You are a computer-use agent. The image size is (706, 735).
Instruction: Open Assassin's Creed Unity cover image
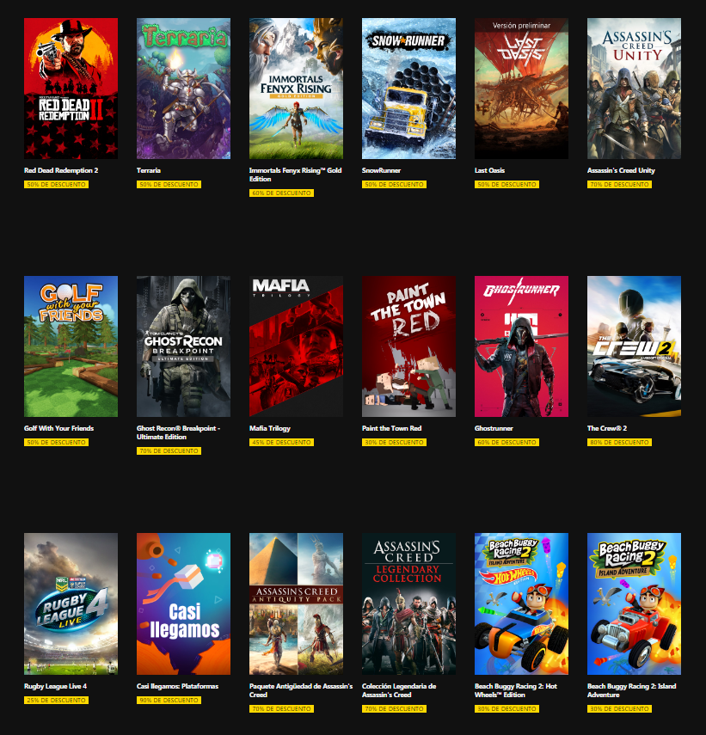[635, 89]
